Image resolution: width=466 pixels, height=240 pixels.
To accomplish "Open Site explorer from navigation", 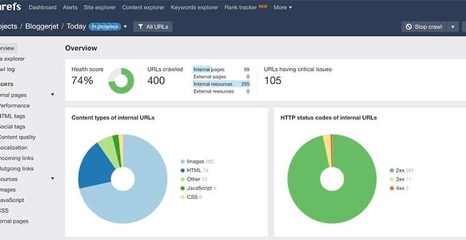I will (x=99, y=7).
